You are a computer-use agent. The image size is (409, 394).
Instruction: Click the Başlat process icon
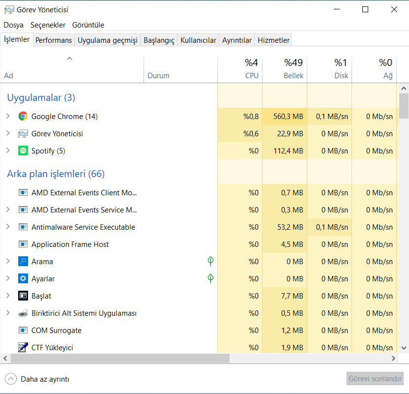pos(23,296)
